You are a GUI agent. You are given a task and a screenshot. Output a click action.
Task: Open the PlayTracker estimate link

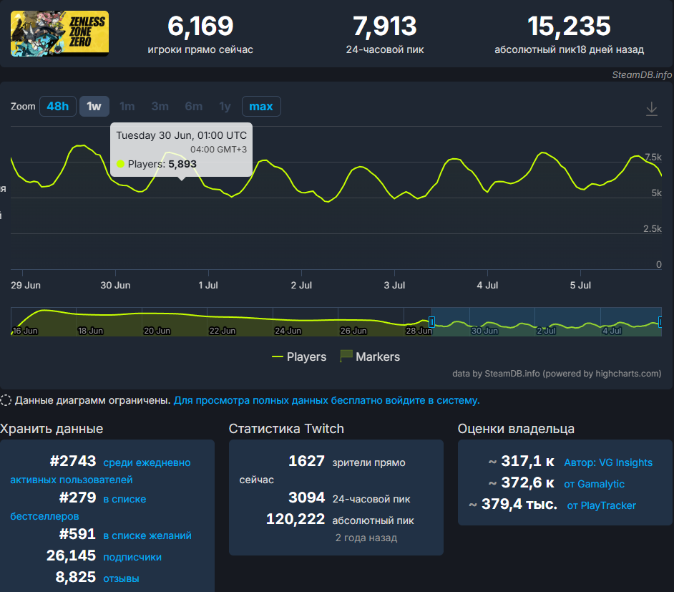coord(601,505)
